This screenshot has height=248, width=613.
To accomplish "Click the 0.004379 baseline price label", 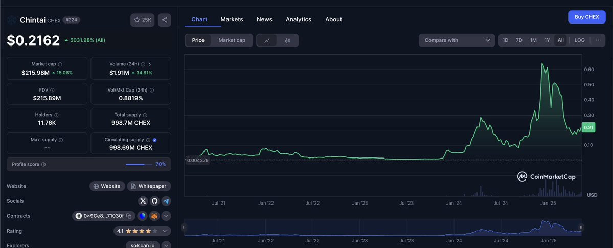I will 197,160.
